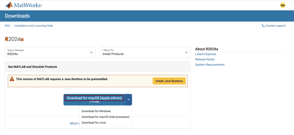Open the System Requirements link
The width and height of the screenshot is (294, 135).
pos(210,65)
